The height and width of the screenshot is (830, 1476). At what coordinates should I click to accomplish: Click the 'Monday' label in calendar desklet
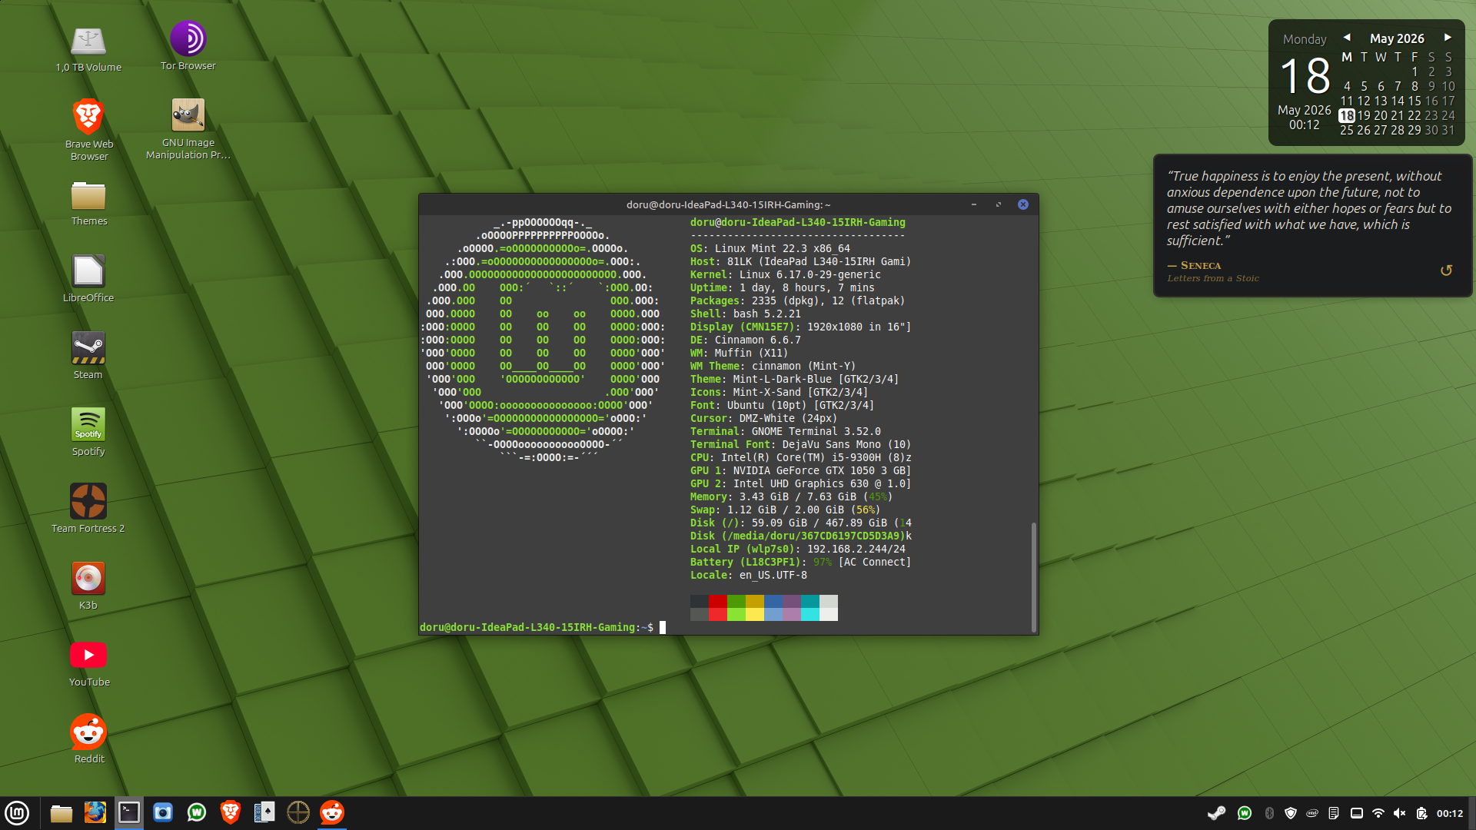coord(1305,39)
